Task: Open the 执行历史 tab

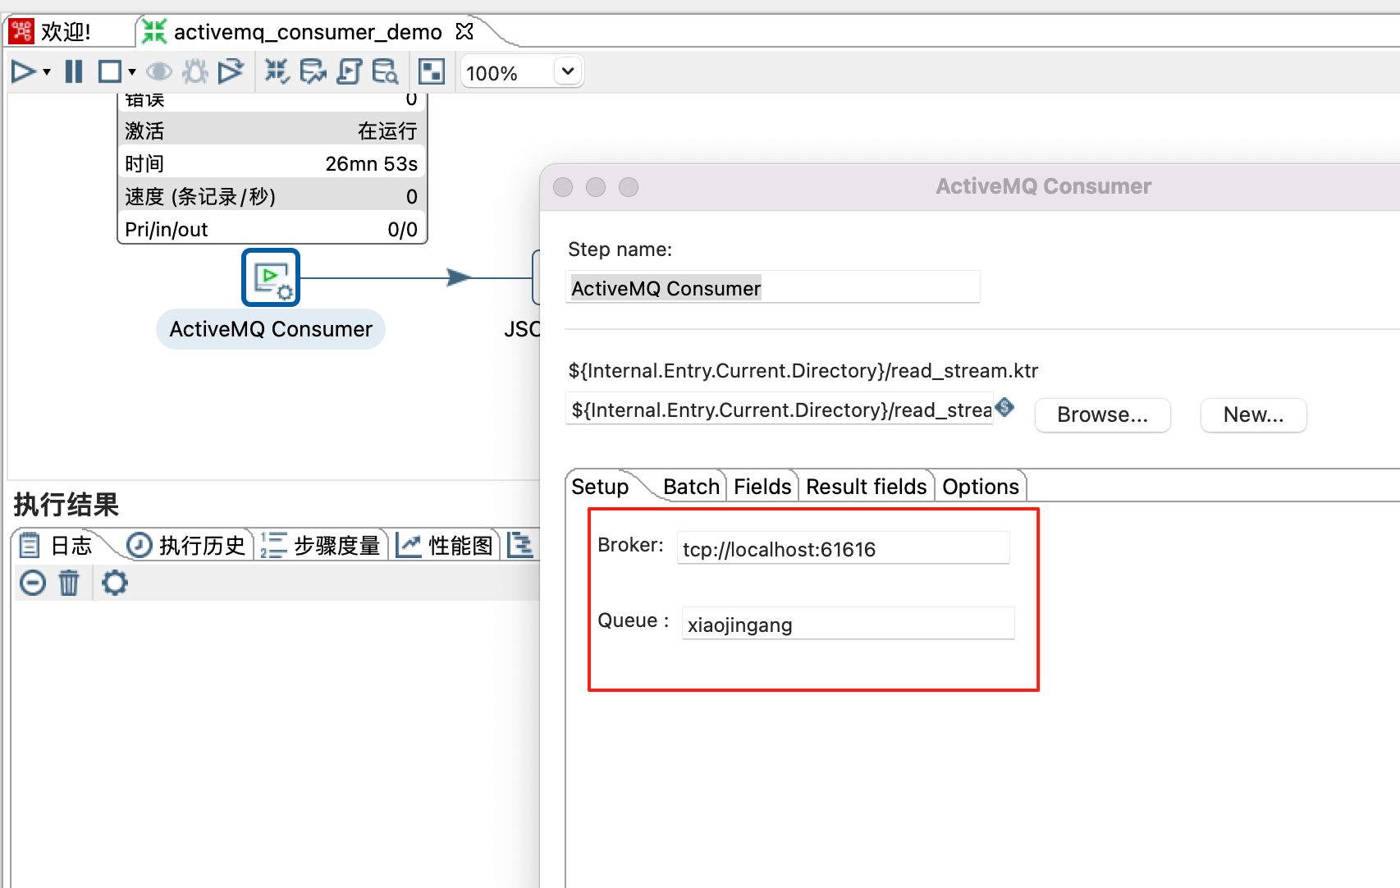Action: (x=186, y=546)
